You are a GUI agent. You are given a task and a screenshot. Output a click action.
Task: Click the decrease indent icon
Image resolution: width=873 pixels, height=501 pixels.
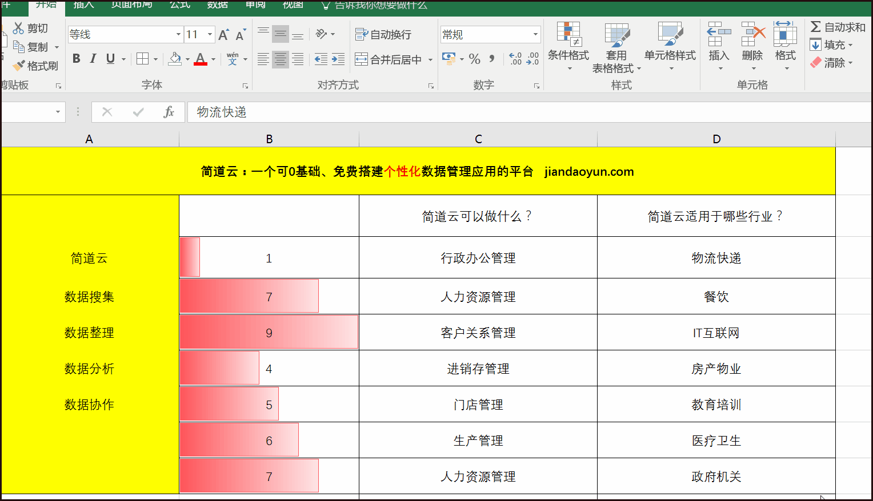point(321,59)
